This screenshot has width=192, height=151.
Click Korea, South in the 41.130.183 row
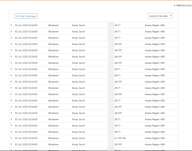(78, 138)
